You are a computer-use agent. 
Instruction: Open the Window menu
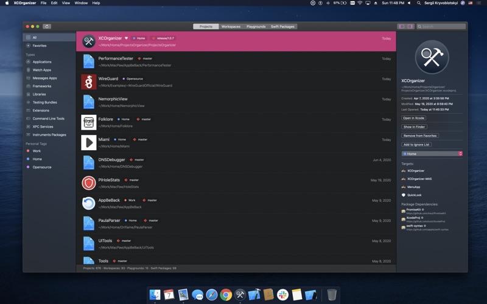[81, 3]
